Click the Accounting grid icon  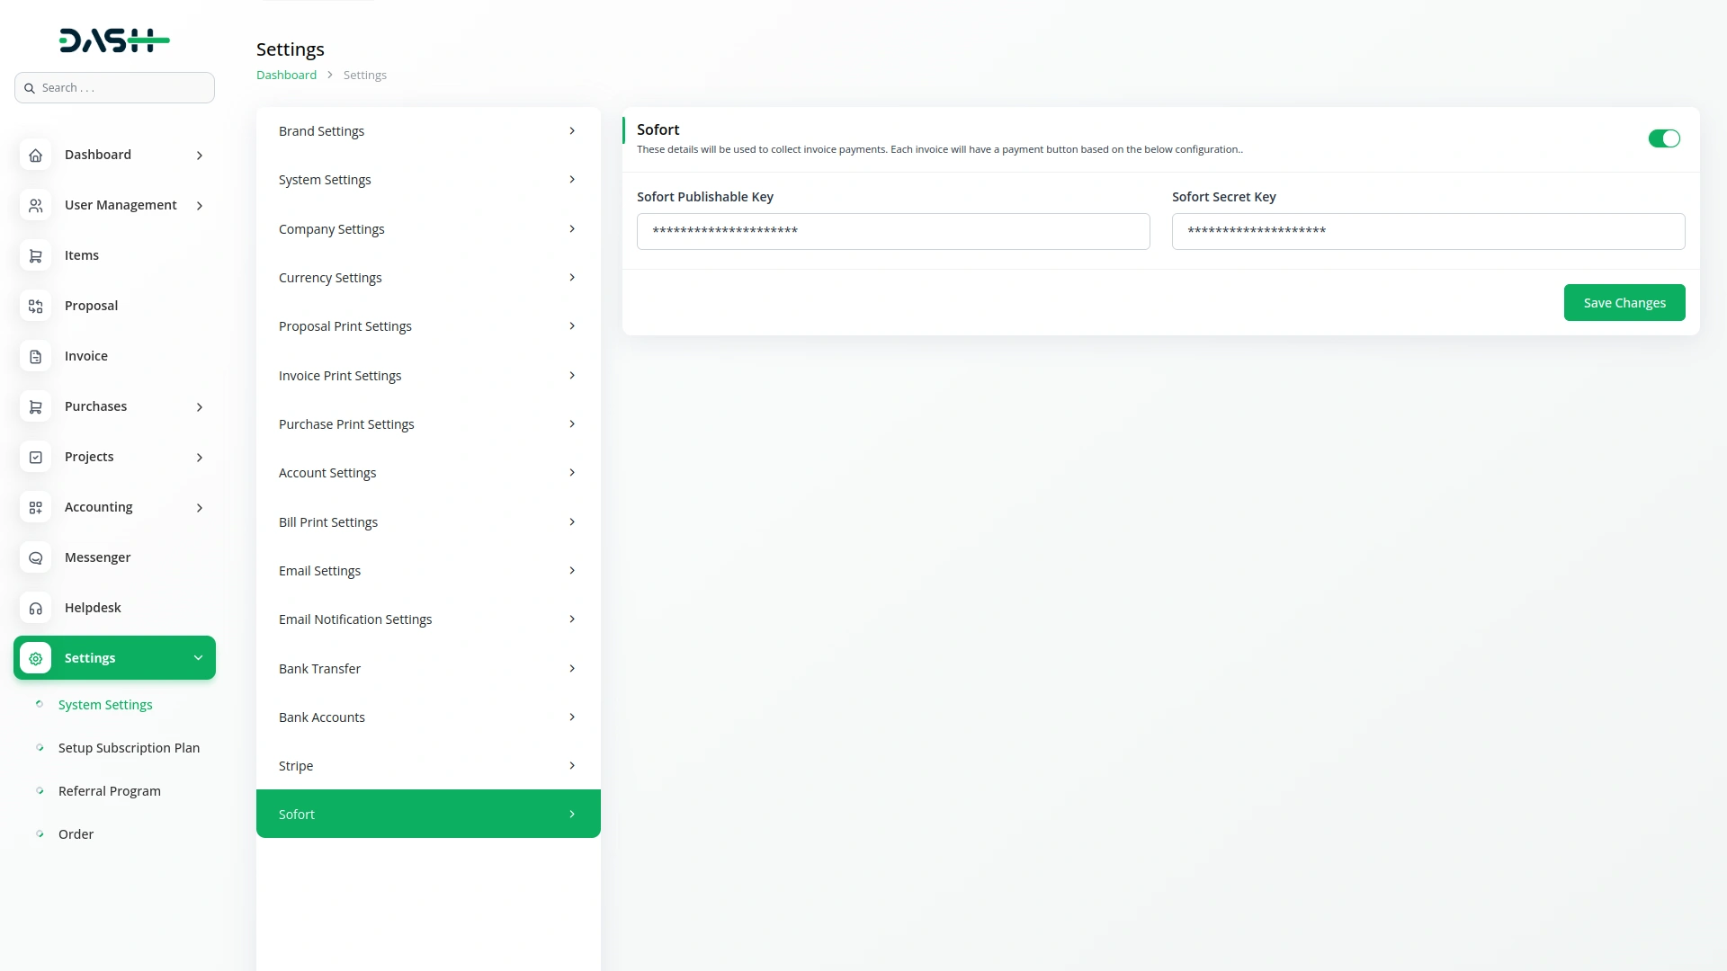(x=35, y=508)
